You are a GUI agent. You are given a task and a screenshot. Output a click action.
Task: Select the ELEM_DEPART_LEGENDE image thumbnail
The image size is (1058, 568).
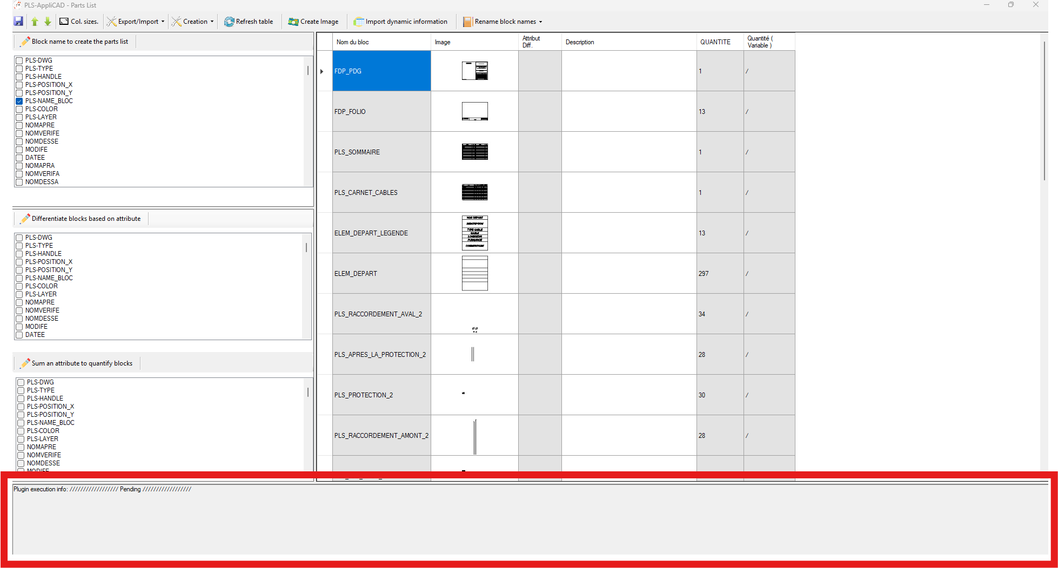474,233
